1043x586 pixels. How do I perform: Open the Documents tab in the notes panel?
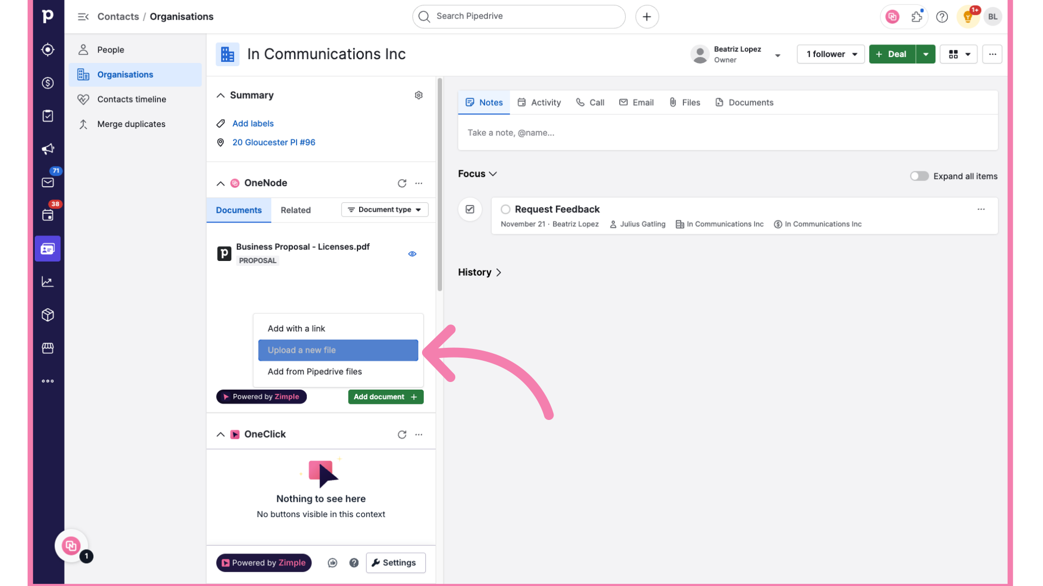(744, 103)
